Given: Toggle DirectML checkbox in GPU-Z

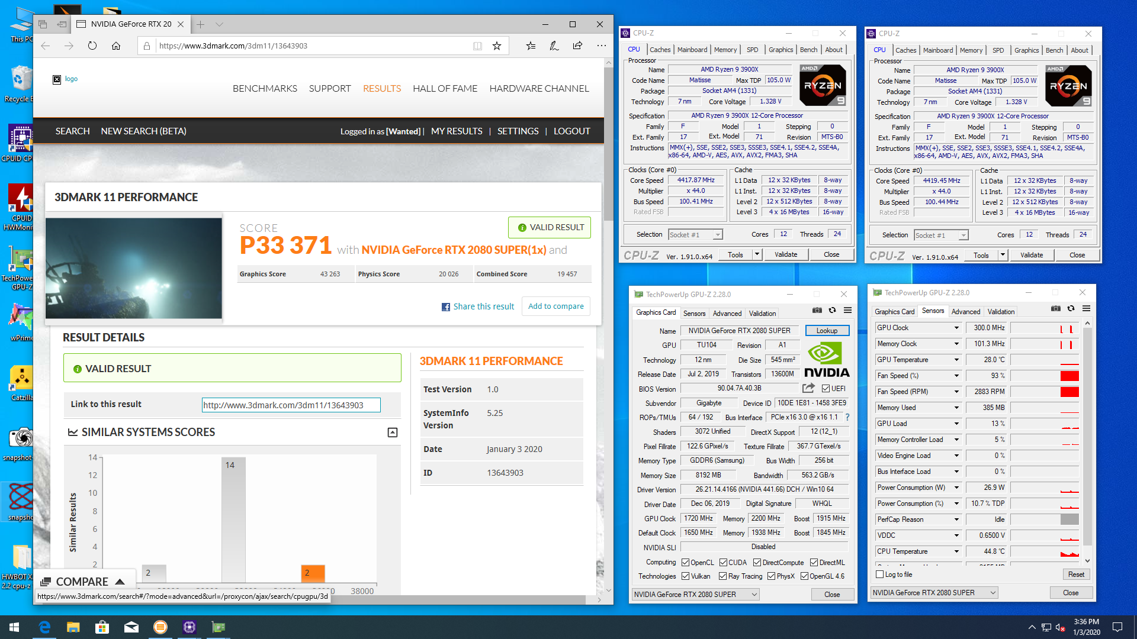Looking at the screenshot, I should coord(814,563).
